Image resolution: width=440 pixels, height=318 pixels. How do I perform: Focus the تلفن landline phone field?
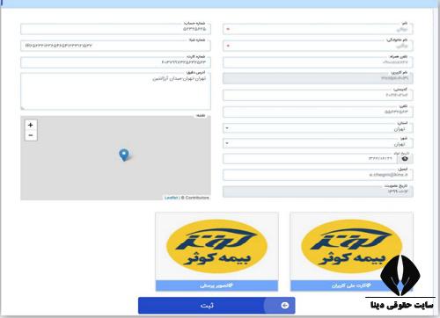pos(318,112)
